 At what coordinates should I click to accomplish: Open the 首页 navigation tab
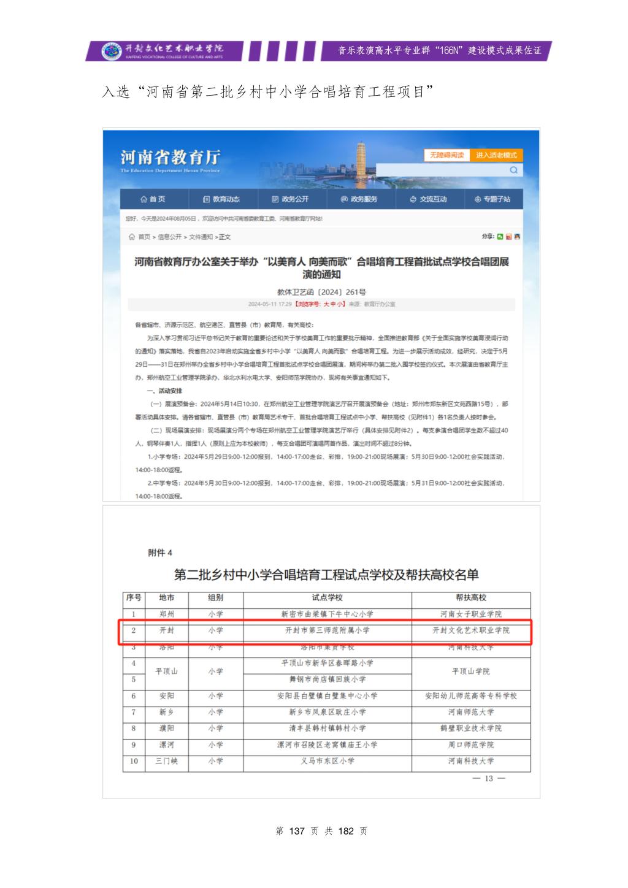point(153,199)
